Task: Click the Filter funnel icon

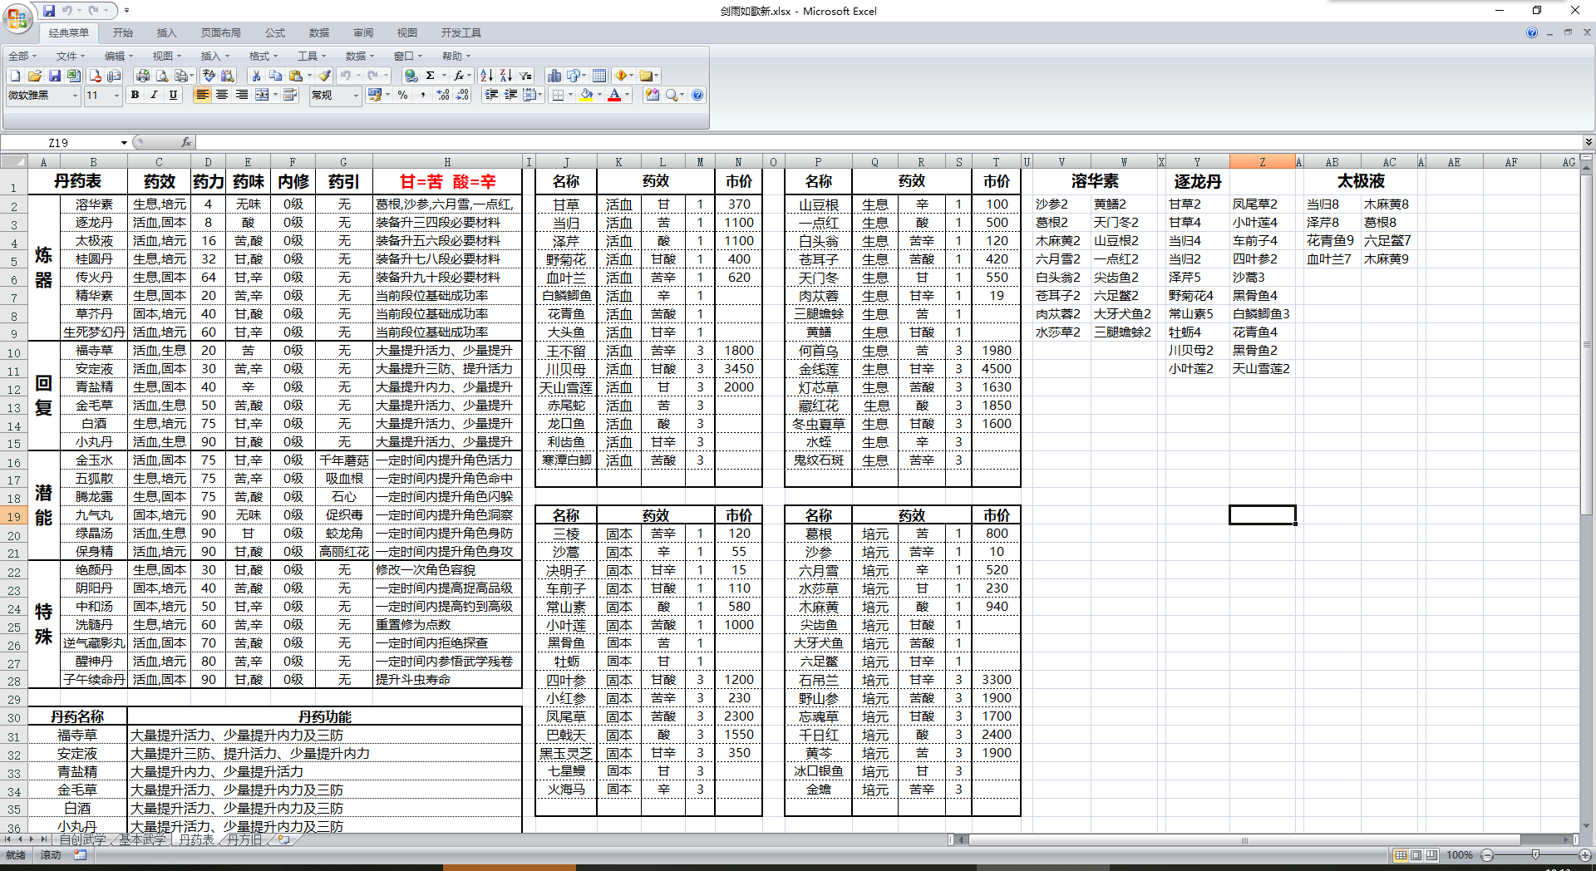Action: (525, 76)
